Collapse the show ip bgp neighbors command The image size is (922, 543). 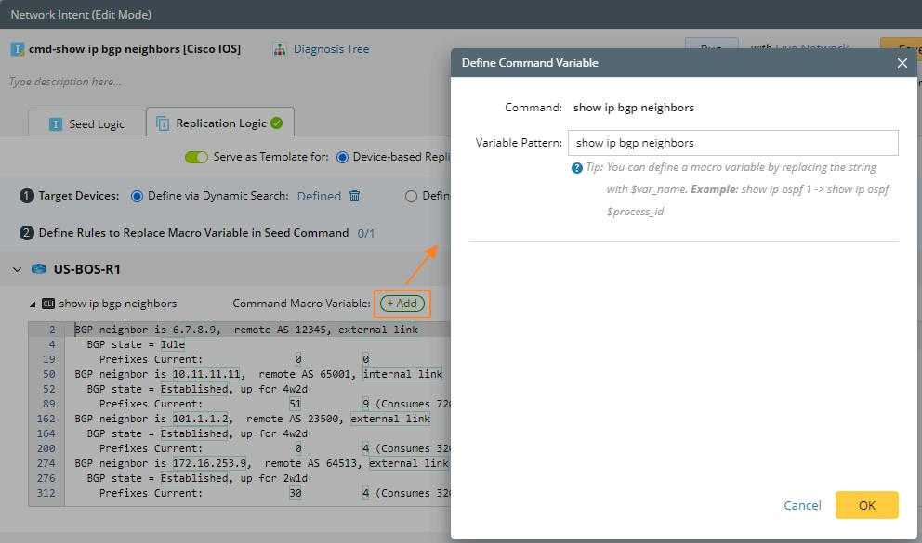(x=33, y=304)
